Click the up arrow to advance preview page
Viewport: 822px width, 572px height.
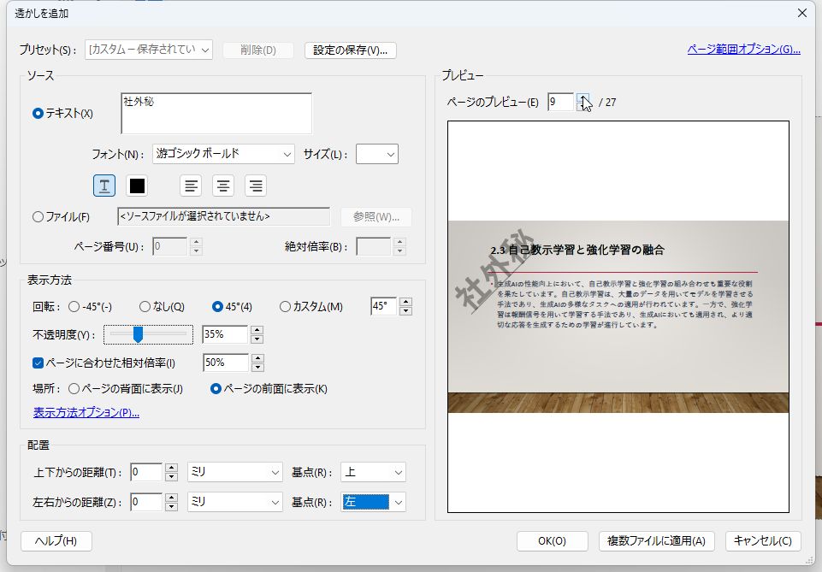click(584, 97)
